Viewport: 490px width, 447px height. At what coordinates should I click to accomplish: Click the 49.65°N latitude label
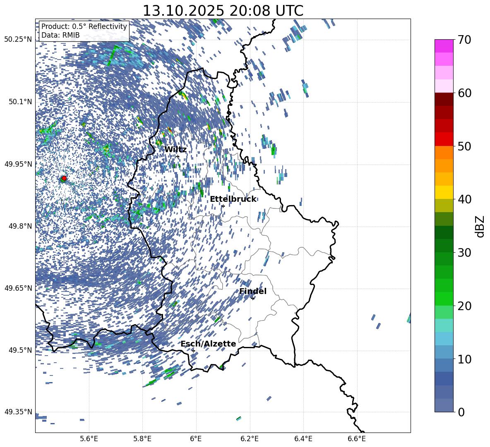point(18,288)
